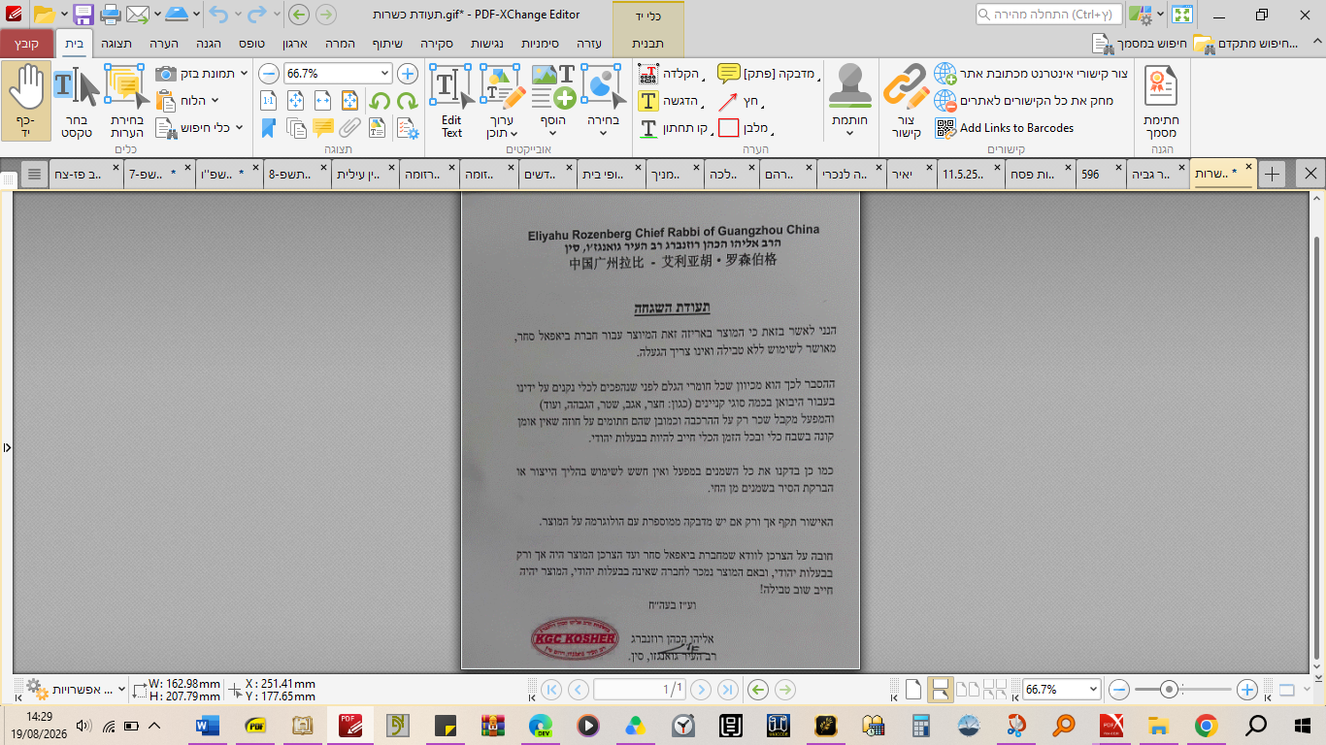Open the Protect (הגנה) ribbon tab

208,44
